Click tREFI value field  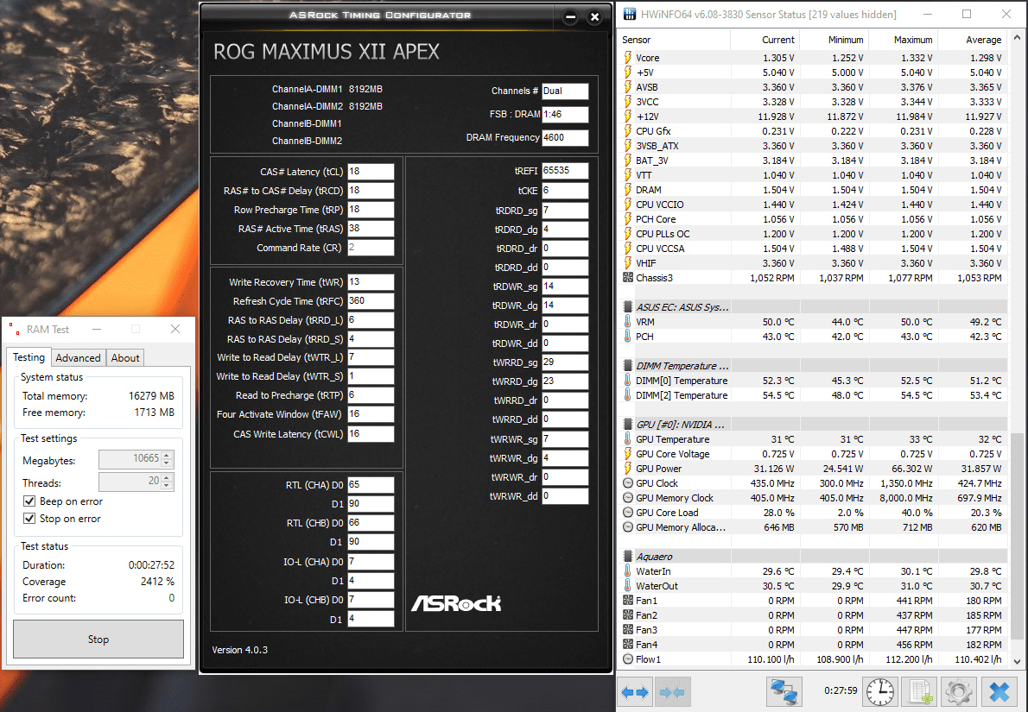(565, 171)
